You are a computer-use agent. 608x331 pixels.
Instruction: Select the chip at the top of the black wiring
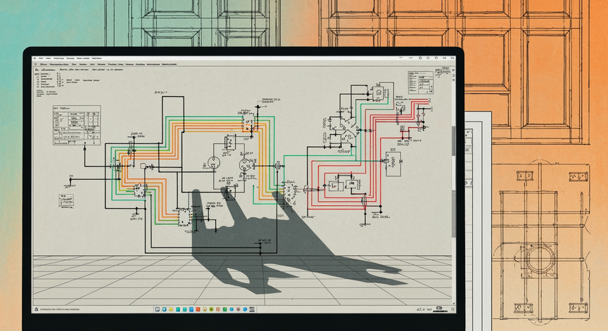coord(379,93)
